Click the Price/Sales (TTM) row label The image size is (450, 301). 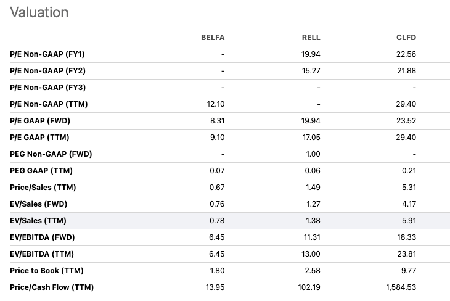pos(43,188)
